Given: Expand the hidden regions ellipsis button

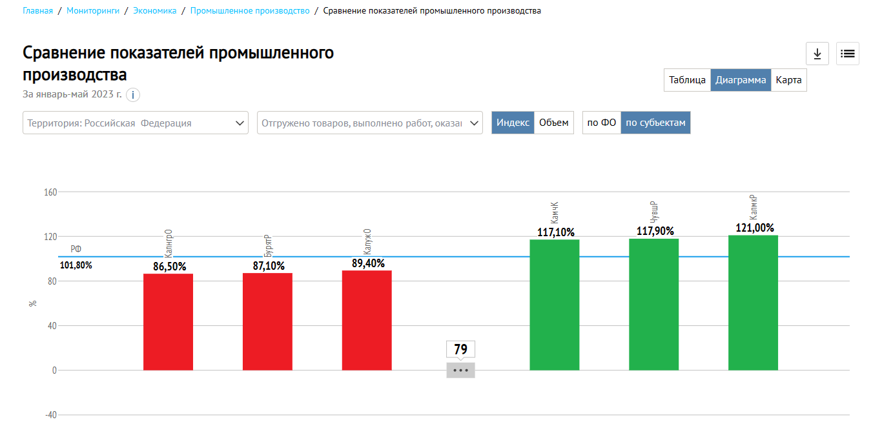Looking at the screenshot, I should click(x=460, y=370).
